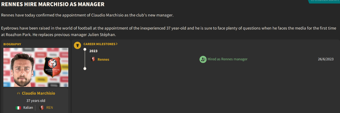Click the Italian flag icon
340x113 pixels.
(18, 108)
